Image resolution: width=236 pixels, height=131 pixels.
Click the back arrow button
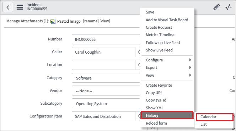pos(8,7)
